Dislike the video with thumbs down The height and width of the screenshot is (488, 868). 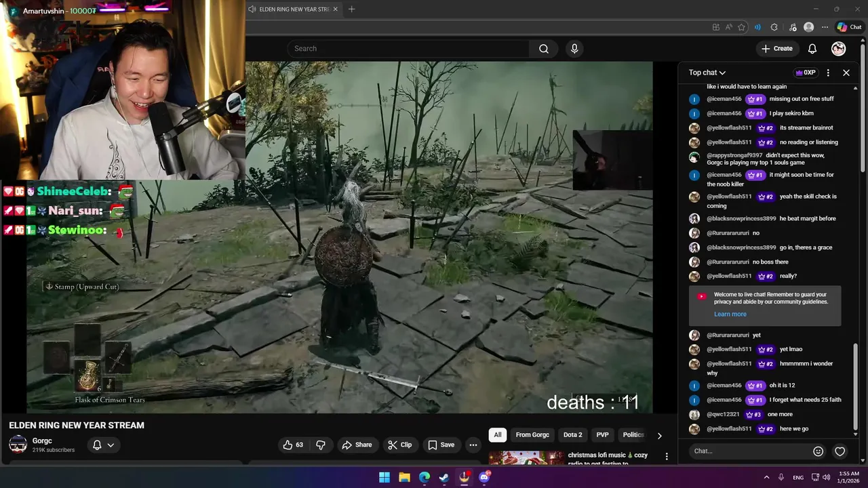coord(321,445)
